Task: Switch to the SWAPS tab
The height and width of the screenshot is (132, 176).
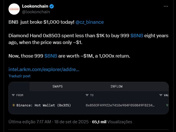Action: coord(57,86)
